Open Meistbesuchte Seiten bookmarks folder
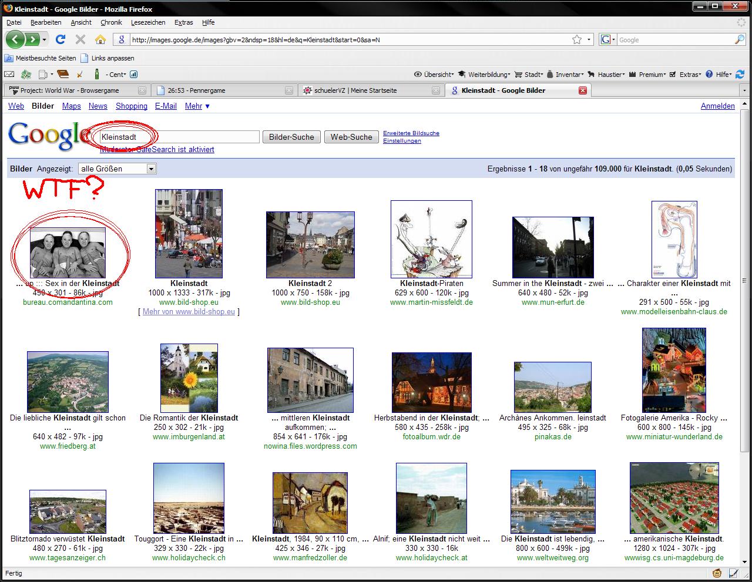 point(41,58)
